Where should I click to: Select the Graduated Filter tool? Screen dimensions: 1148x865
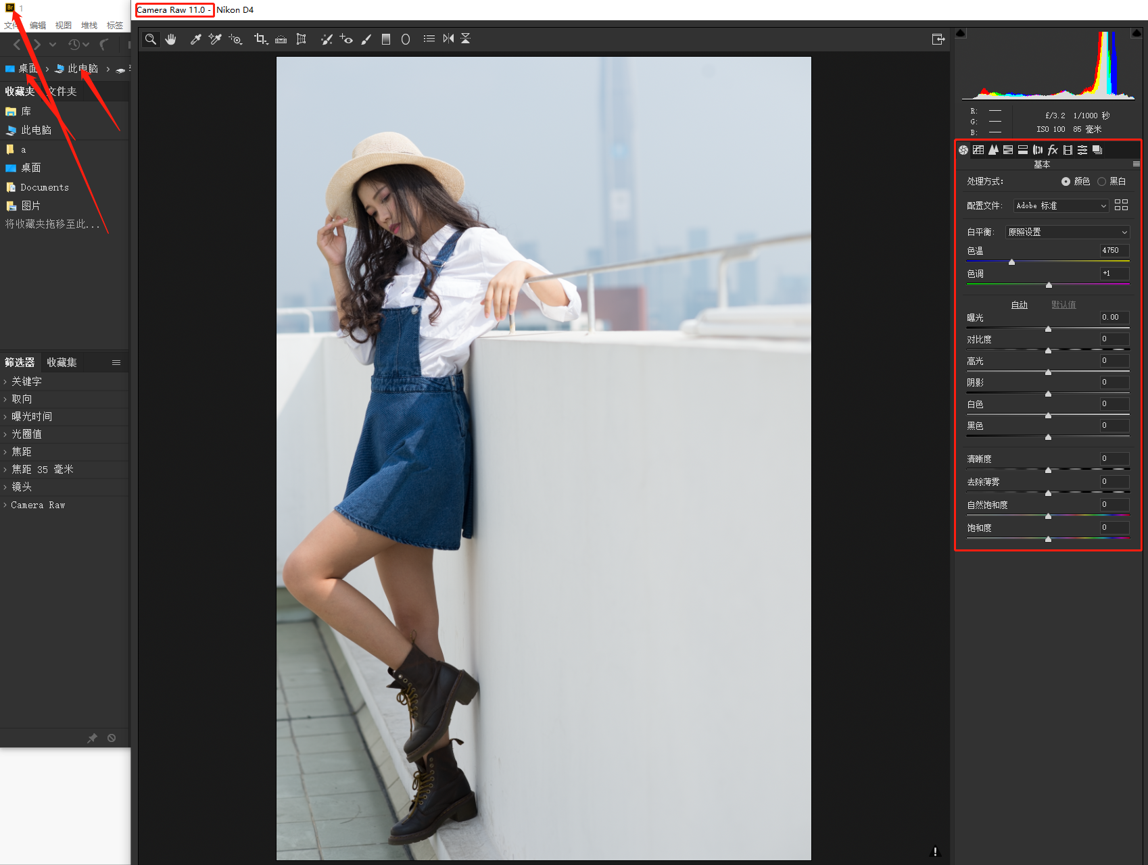coord(386,39)
